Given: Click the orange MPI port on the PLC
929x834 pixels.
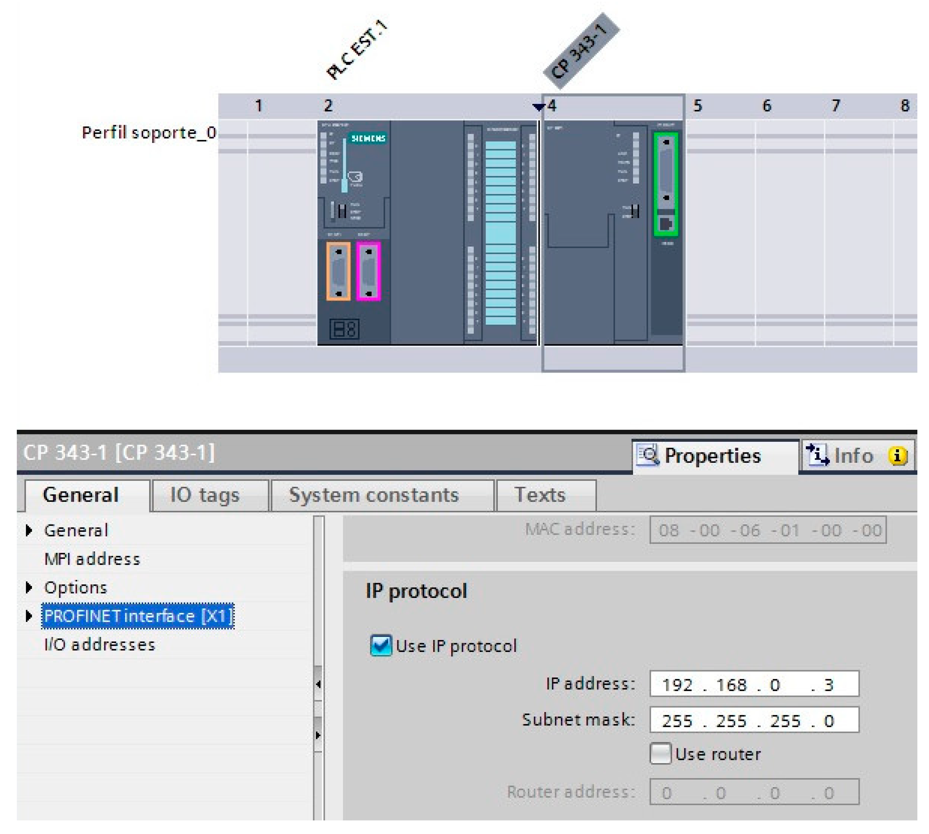Looking at the screenshot, I should tap(338, 271).
